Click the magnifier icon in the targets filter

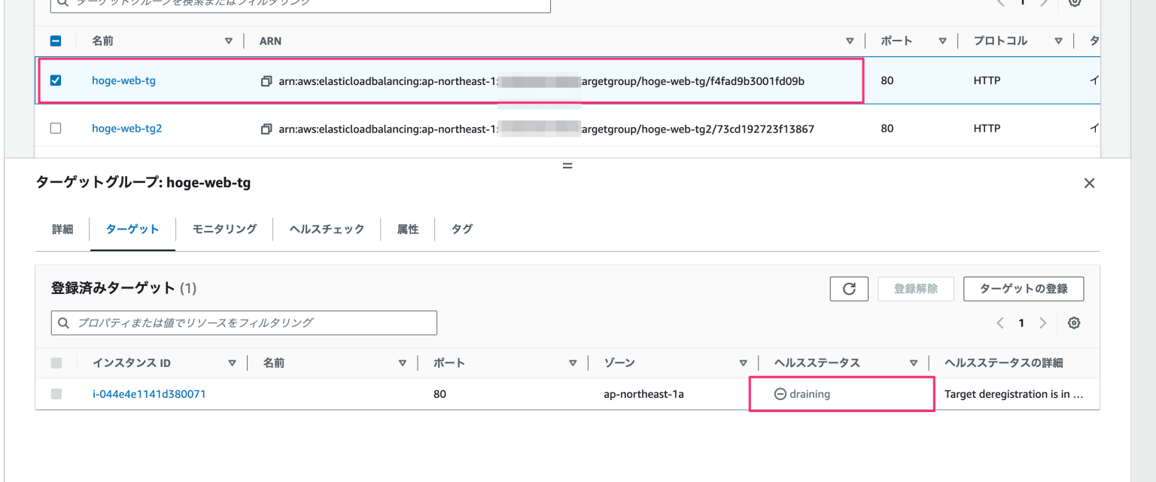point(63,323)
